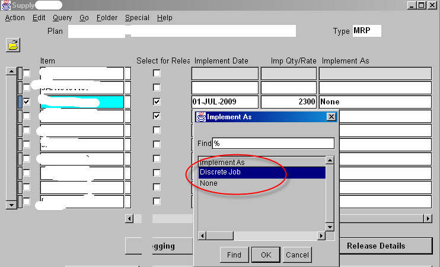This screenshot has height=267, width=440.
Task: Click the yellow open folder toolbar icon
Action: coord(13,45)
